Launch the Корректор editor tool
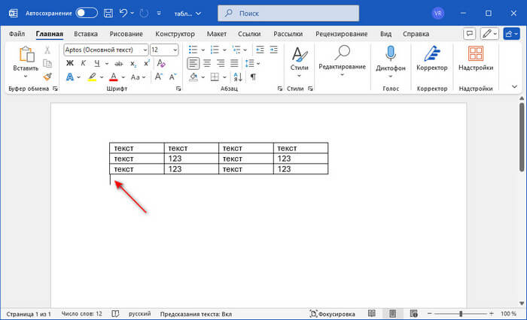Viewport: 527px width, 320px height. (431, 58)
